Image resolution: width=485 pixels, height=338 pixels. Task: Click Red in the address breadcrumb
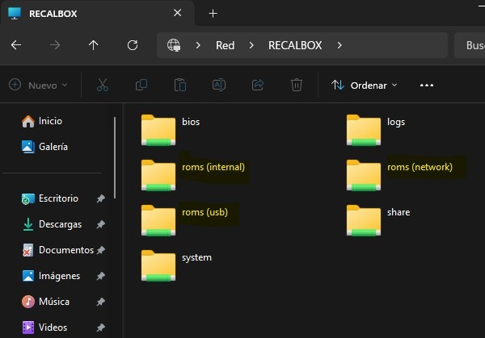click(x=225, y=45)
